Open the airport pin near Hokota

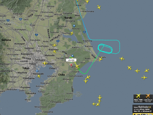click(74, 26)
